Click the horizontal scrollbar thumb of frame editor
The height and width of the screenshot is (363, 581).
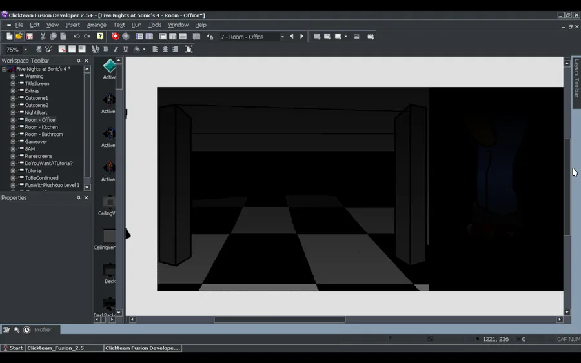coord(280,319)
